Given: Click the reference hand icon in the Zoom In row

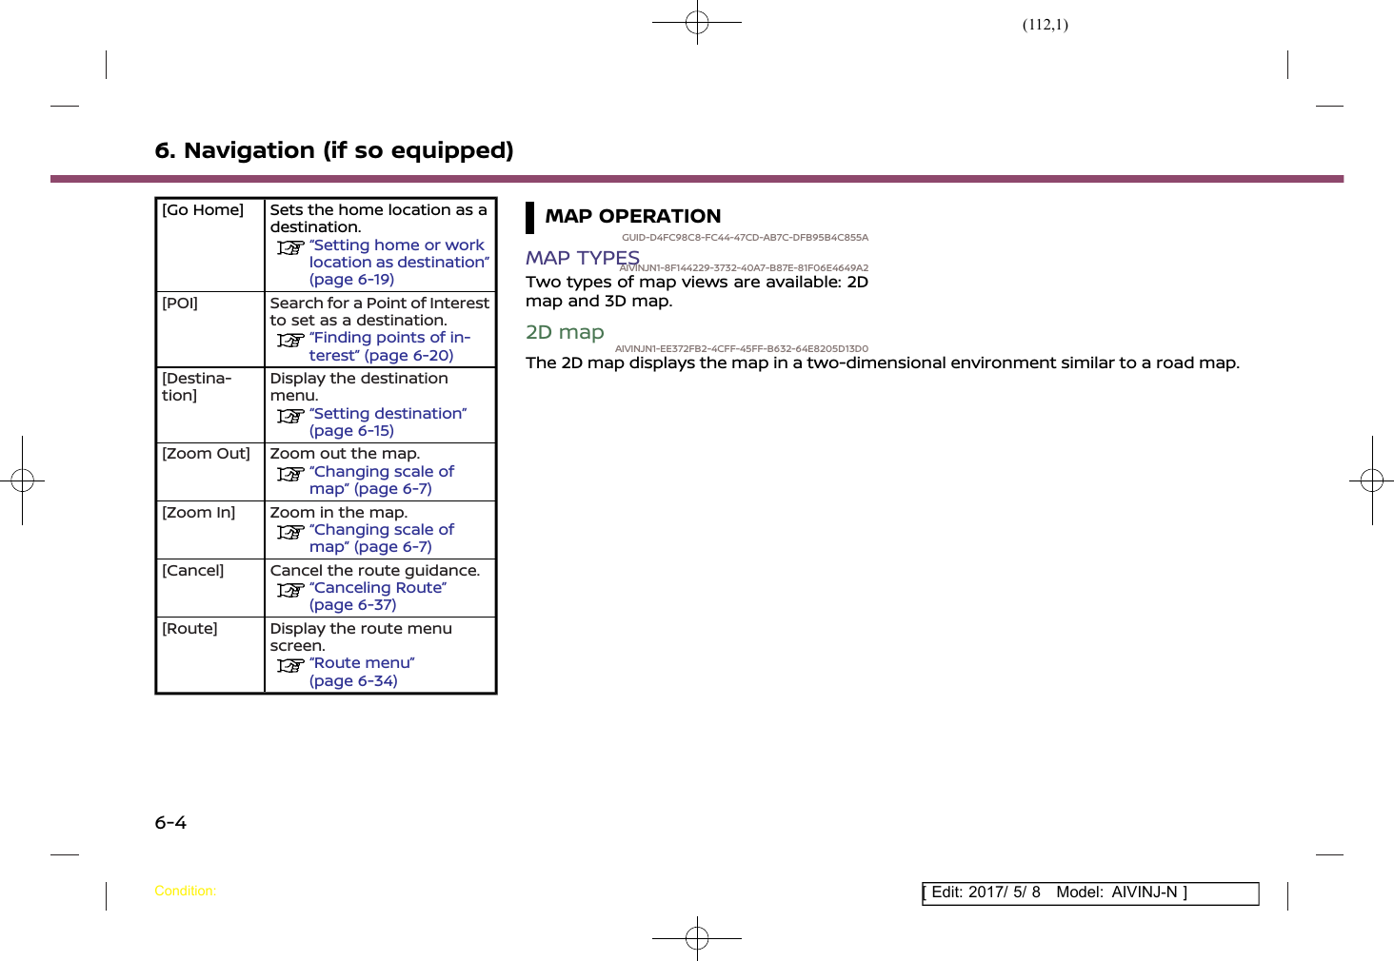Looking at the screenshot, I should coord(290,532).
